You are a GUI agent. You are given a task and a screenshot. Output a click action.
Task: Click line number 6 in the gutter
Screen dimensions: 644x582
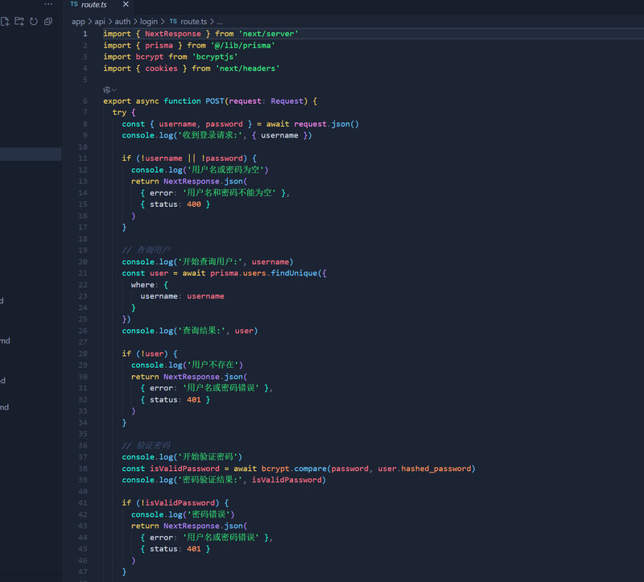click(85, 101)
